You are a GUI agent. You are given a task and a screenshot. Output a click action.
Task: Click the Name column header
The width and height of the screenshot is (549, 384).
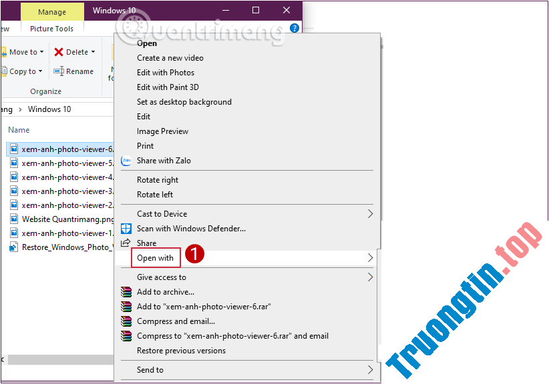[19, 129]
